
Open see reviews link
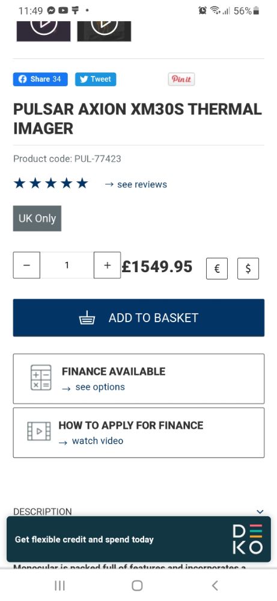136,184
